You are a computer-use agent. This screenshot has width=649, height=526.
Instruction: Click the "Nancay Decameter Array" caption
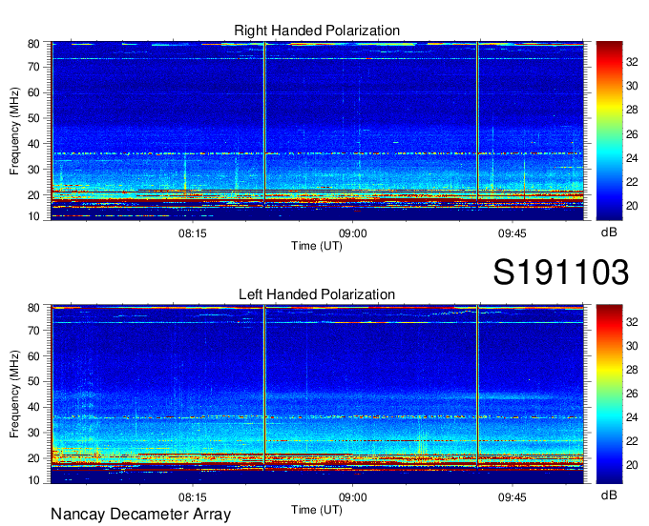(x=140, y=515)
